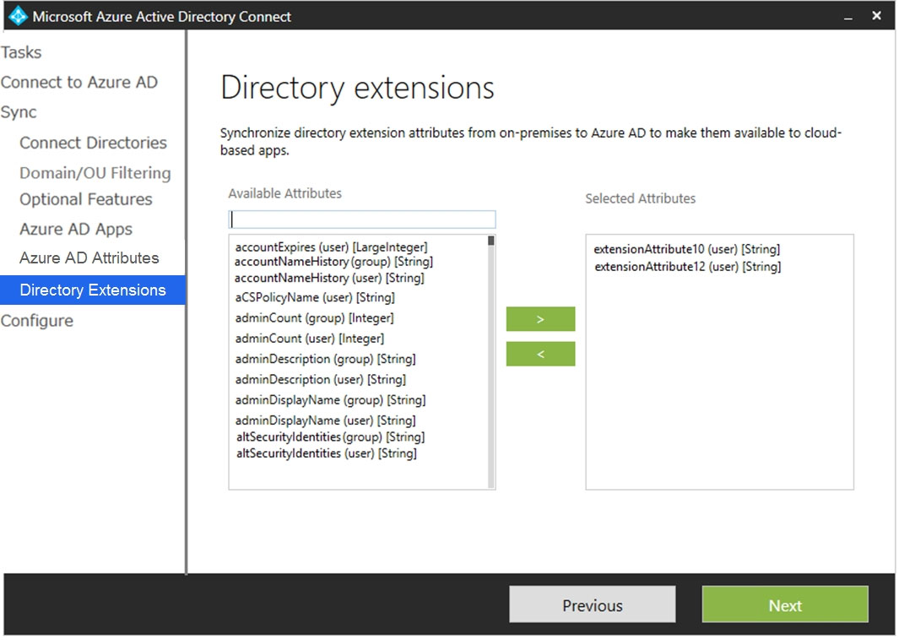Select adminDisplayName (user) [String]
This screenshot has height=640, width=899.
pyautogui.click(x=325, y=420)
